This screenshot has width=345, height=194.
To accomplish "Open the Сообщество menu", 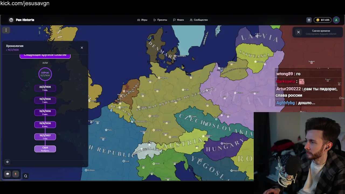I will coord(199,20).
